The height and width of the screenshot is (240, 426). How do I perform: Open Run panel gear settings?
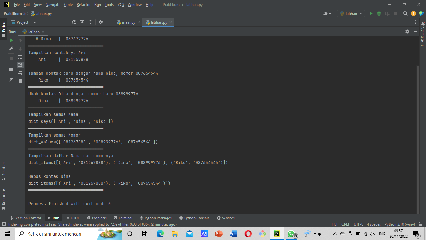[407, 32]
